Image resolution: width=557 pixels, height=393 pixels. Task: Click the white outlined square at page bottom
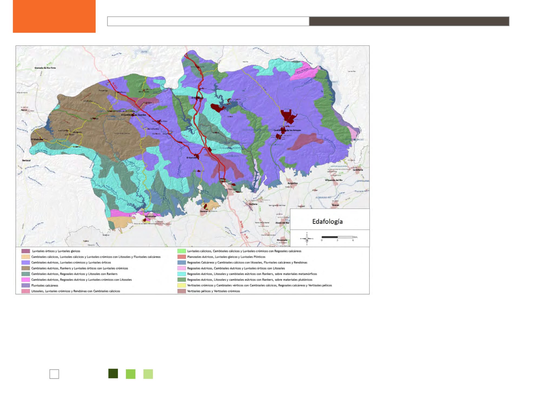[54, 374]
